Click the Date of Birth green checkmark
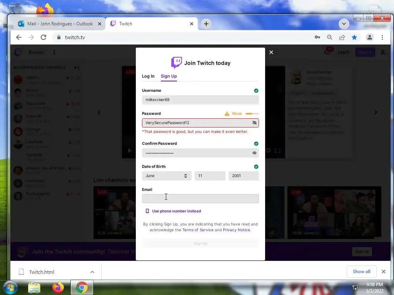Screen dimensions: 394x295 tap(256, 167)
